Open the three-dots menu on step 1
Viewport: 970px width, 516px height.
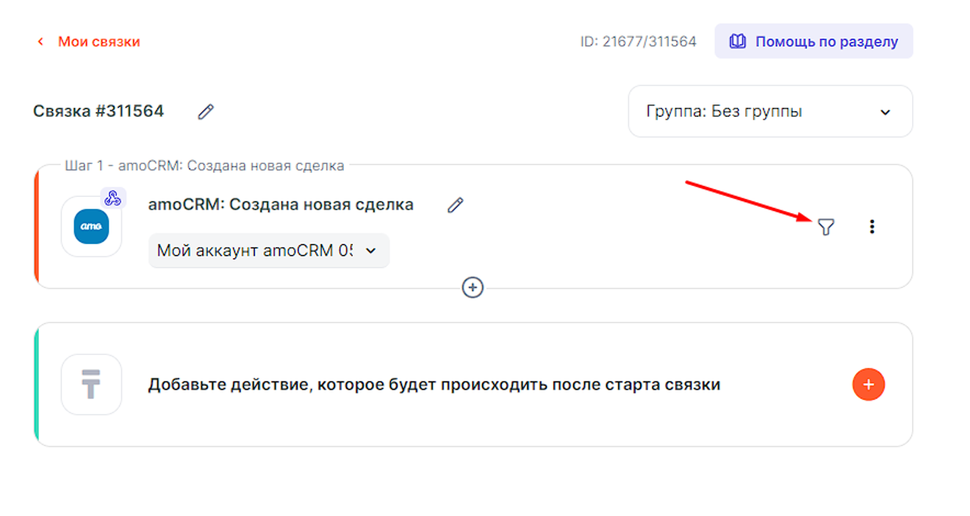pos(872,227)
